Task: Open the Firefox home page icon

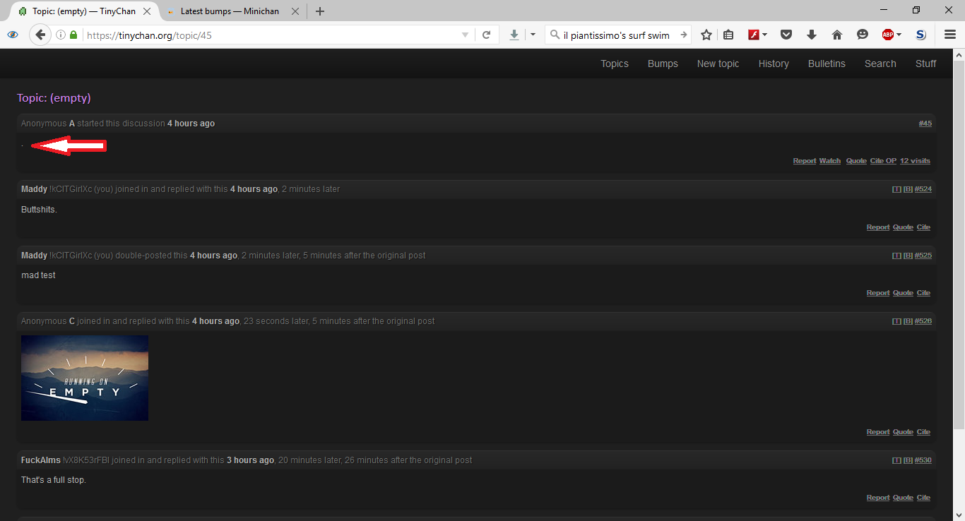Action: pyautogui.click(x=837, y=35)
